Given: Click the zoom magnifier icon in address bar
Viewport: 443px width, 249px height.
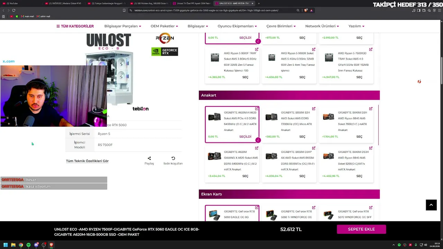Looking at the screenshot, I should pos(298,10).
